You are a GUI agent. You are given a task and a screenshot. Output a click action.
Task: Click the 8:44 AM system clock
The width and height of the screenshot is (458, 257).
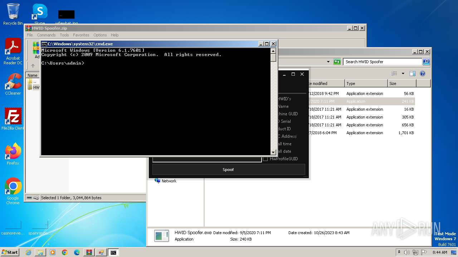tap(440, 252)
